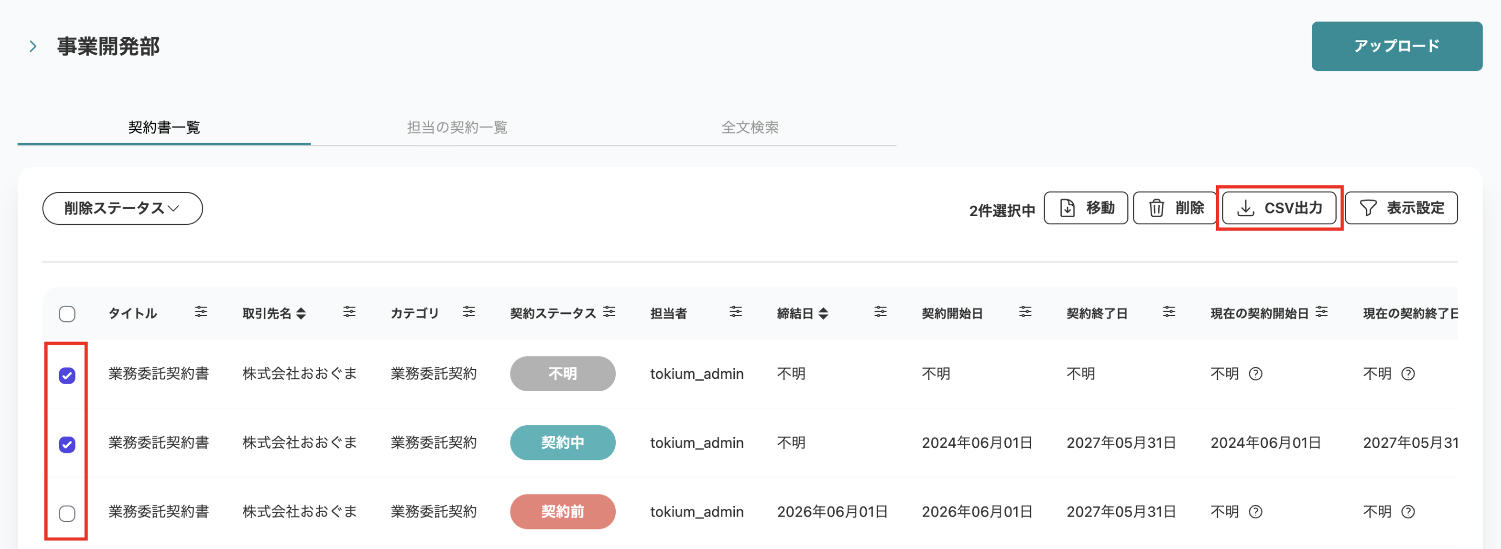Open the 担当の契約一覧 tab
The width and height of the screenshot is (1501, 549).
coord(457,127)
